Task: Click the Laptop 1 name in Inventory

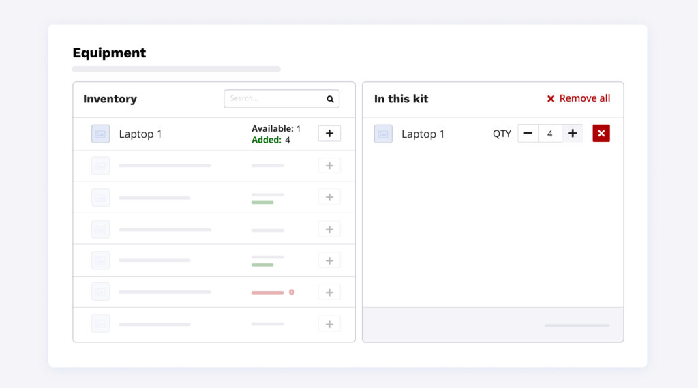Action: 140,134
